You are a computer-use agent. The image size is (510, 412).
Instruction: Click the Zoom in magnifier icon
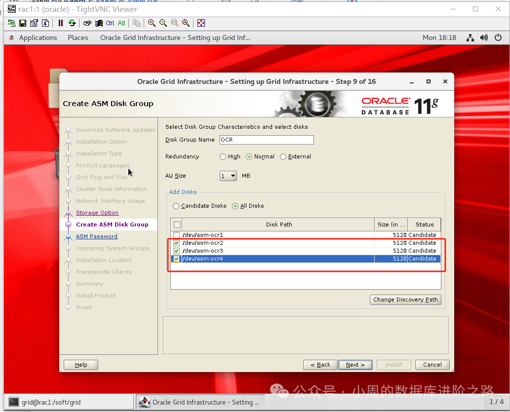(152, 23)
